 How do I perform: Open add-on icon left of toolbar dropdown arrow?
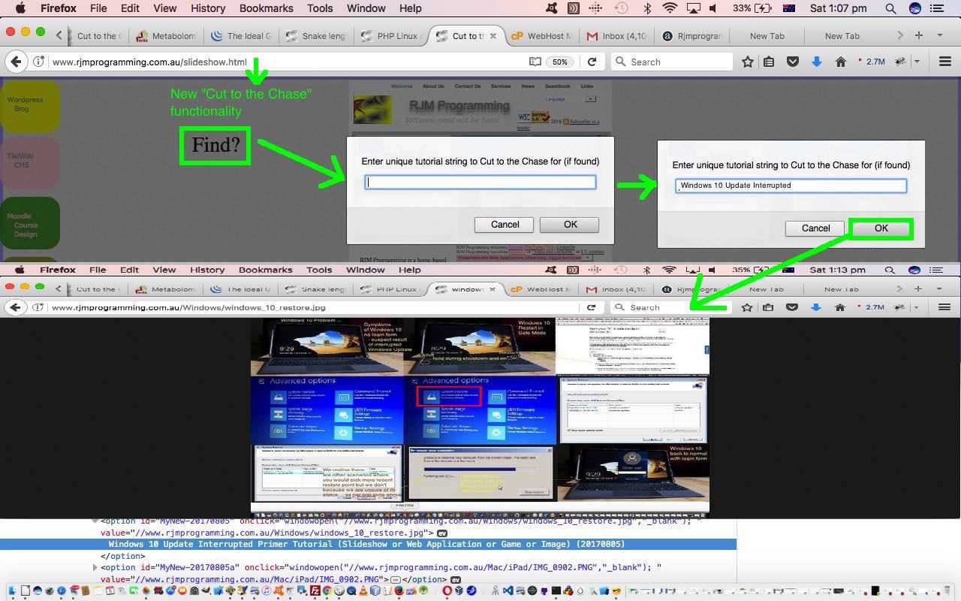[901, 62]
